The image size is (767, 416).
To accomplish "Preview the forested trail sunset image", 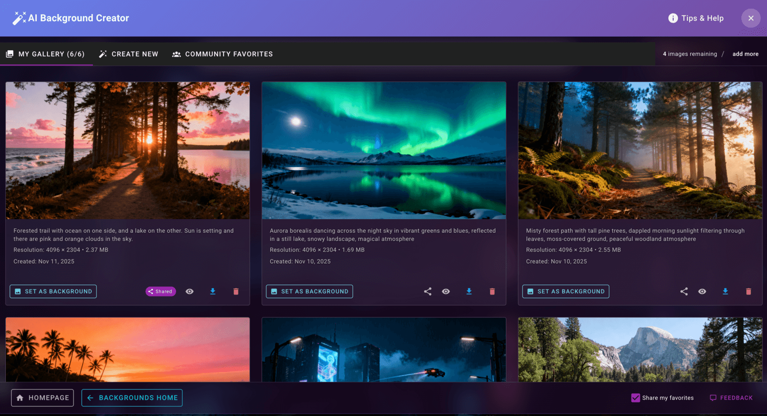I will pos(190,291).
